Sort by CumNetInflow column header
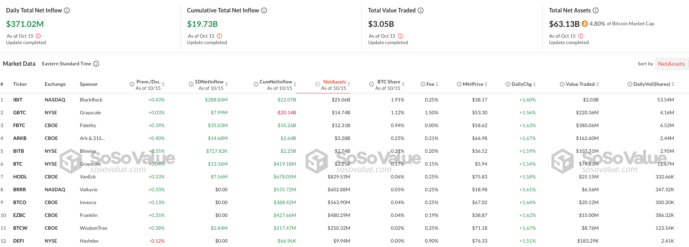Screen dimensions: 689x247 [276, 82]
